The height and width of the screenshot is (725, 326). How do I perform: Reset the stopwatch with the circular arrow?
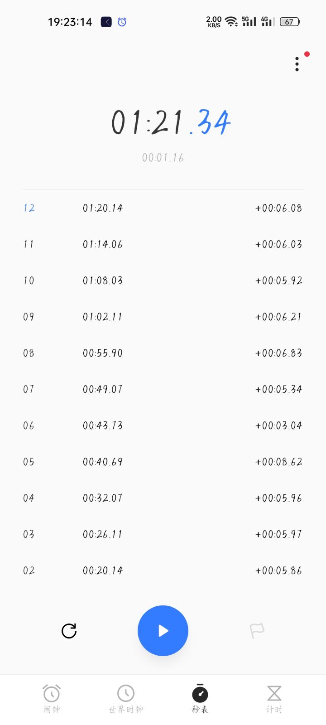pos(69,631)
